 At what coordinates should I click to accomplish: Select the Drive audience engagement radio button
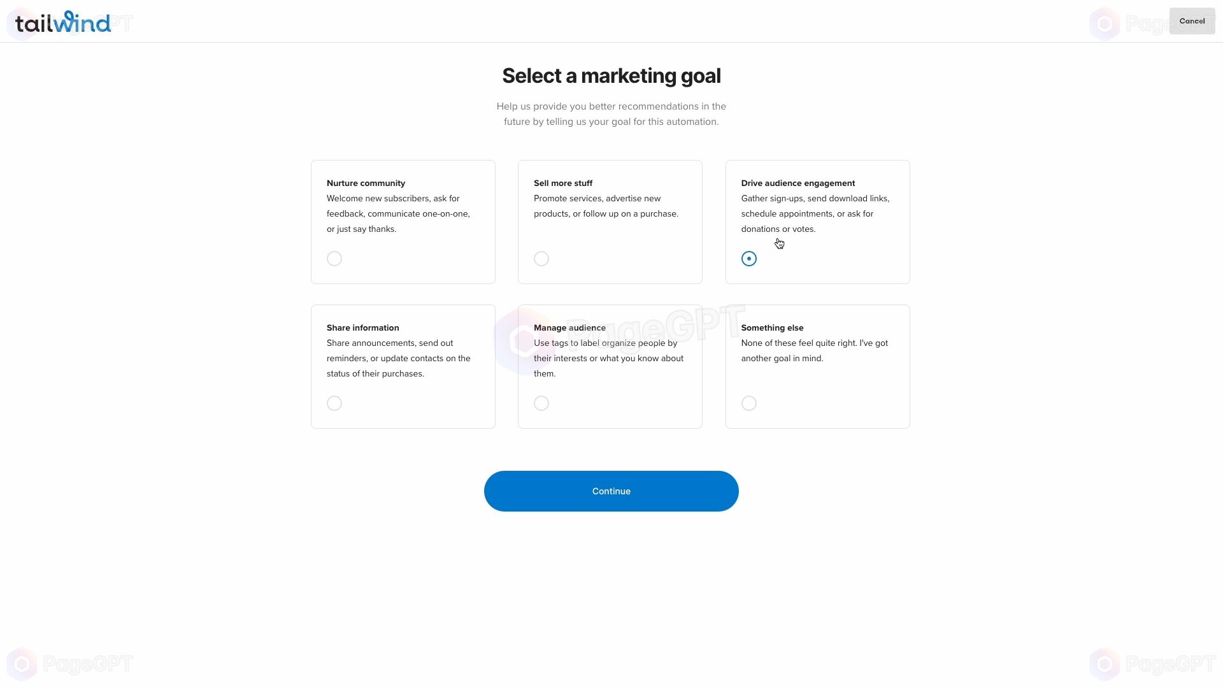click(748, 258)
